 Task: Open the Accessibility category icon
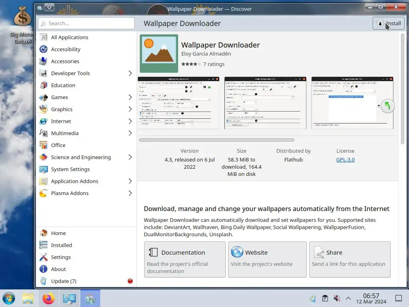[x=44, y=49]
